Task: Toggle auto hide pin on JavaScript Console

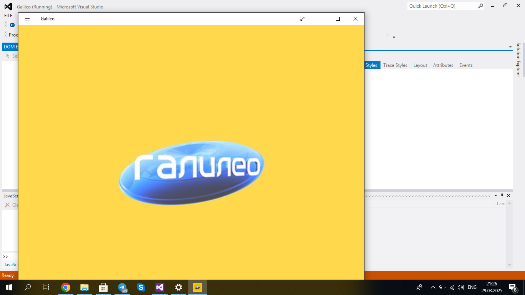Action: tap(502, 196)
